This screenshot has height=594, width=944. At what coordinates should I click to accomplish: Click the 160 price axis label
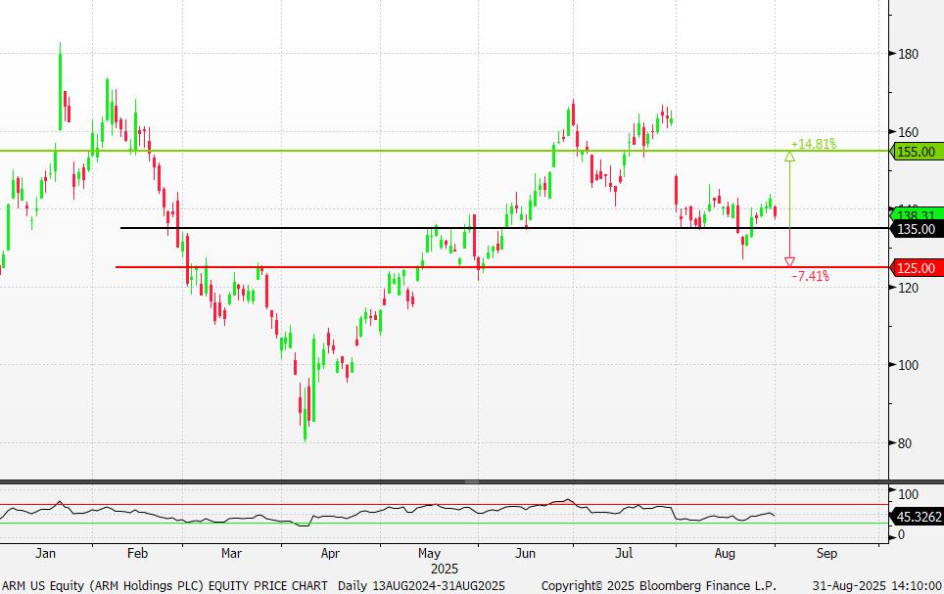point(908,132)
